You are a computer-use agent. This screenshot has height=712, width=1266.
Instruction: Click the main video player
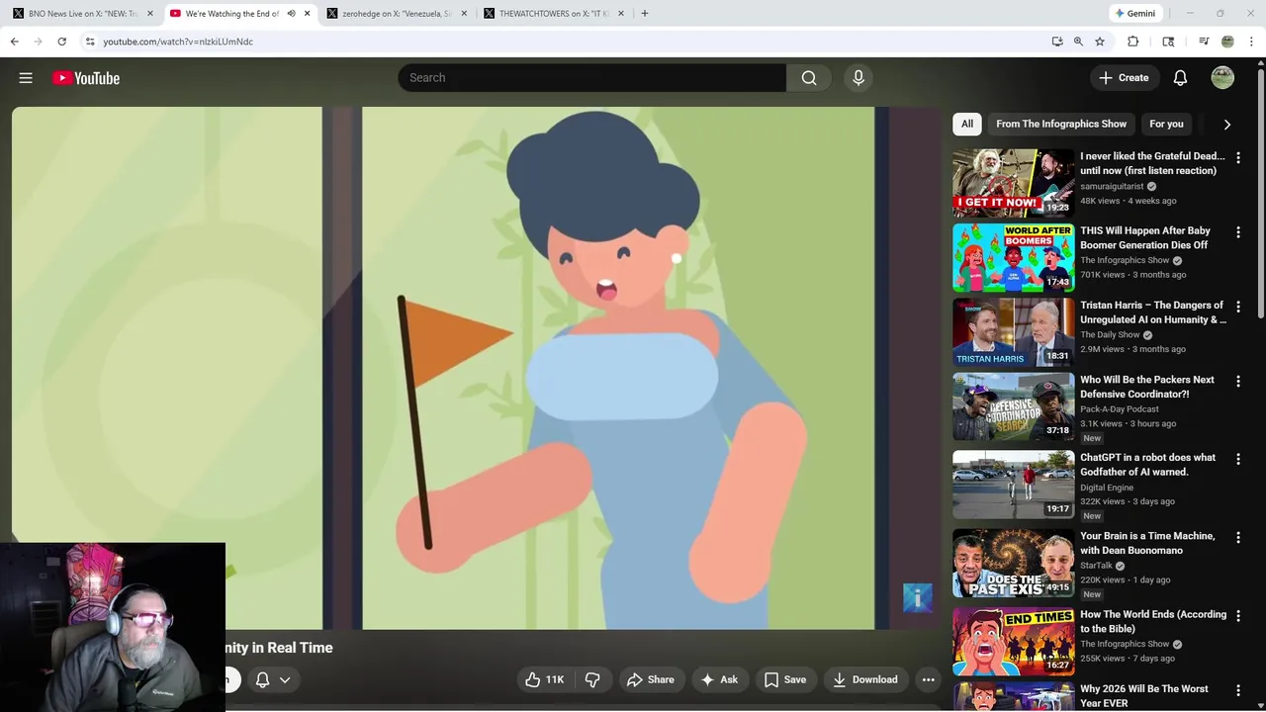pos(477,368)
